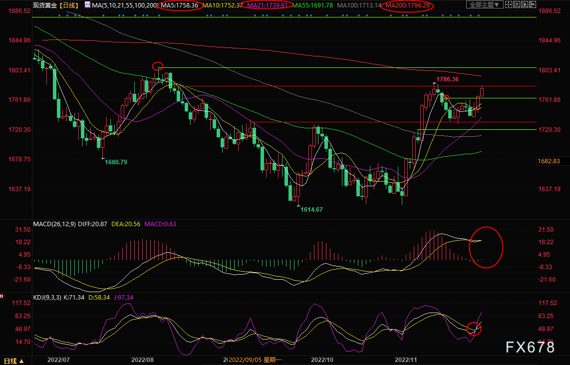This screenshot has width=570, height=365.
Task: Click the MA(5,10,21,55,100,200) parameters label
Action: [x=121, y=5]
